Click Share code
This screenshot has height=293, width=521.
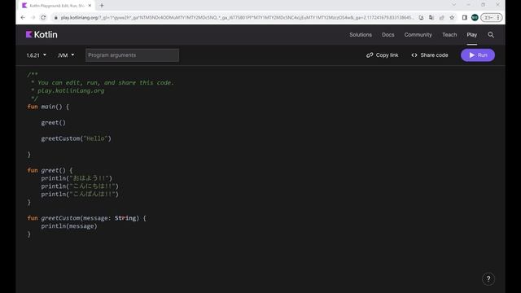pyautogui.click(x=430, y=55)
